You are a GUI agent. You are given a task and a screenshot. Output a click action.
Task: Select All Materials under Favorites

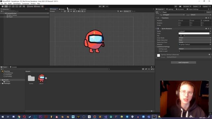point(9,73)
